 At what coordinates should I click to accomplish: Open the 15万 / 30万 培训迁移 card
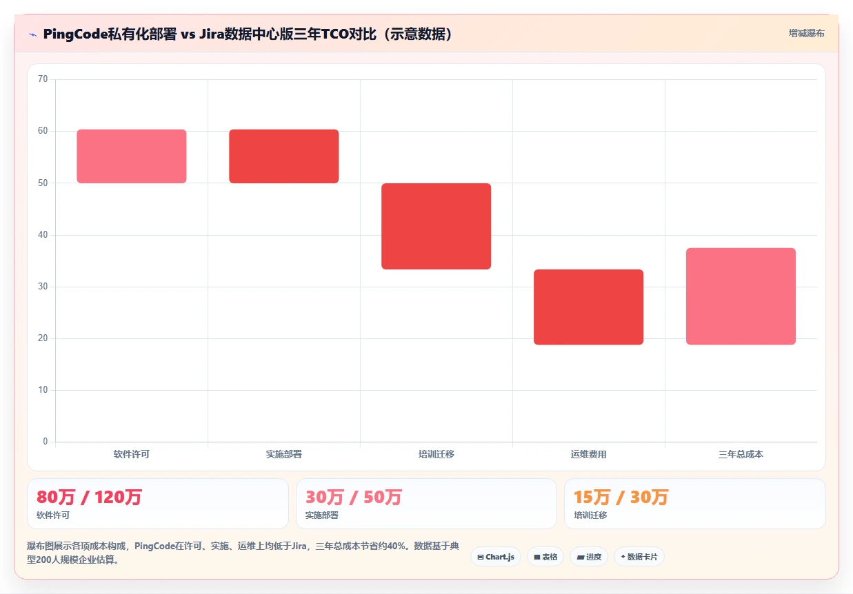[695, 504]
